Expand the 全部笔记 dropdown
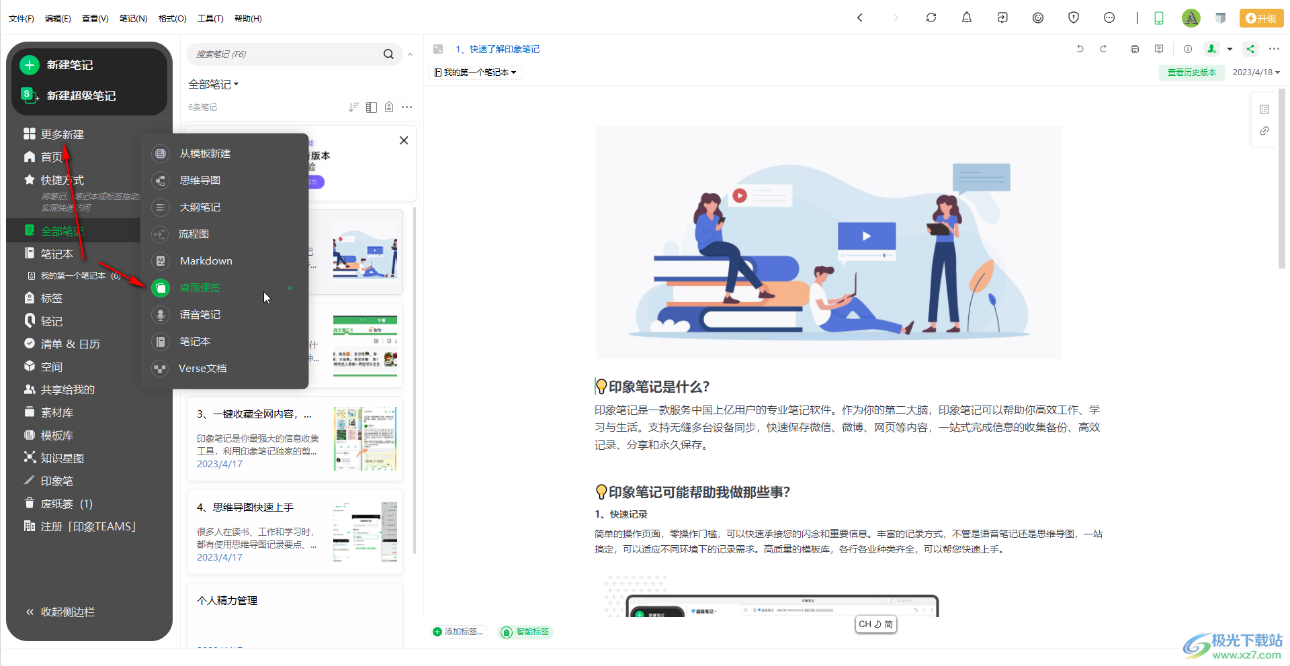This screenshot has width=1290, height=666. 213,84
